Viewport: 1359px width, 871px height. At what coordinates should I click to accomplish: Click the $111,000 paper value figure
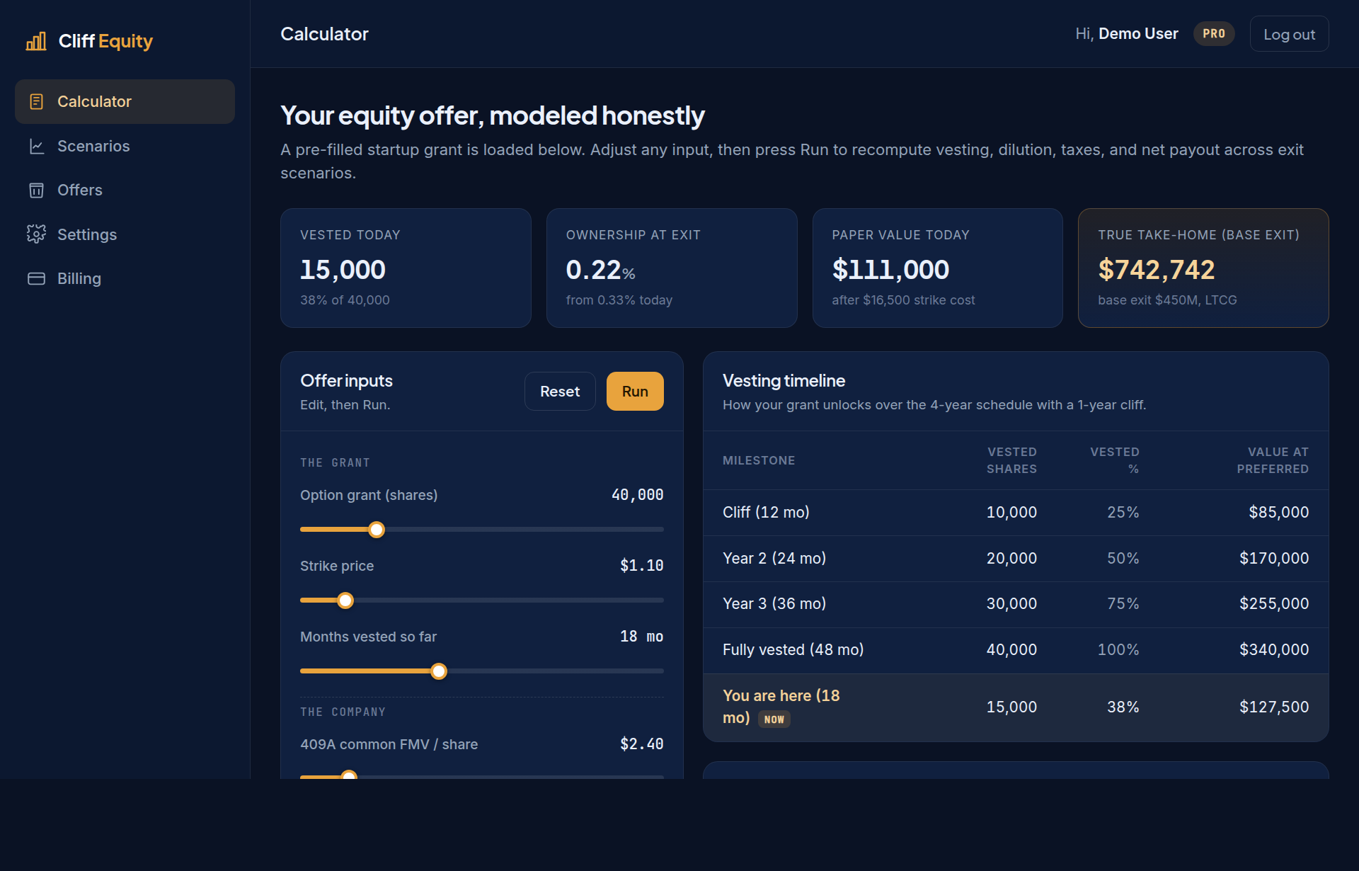pyautogui.click(x=890, y=270)
